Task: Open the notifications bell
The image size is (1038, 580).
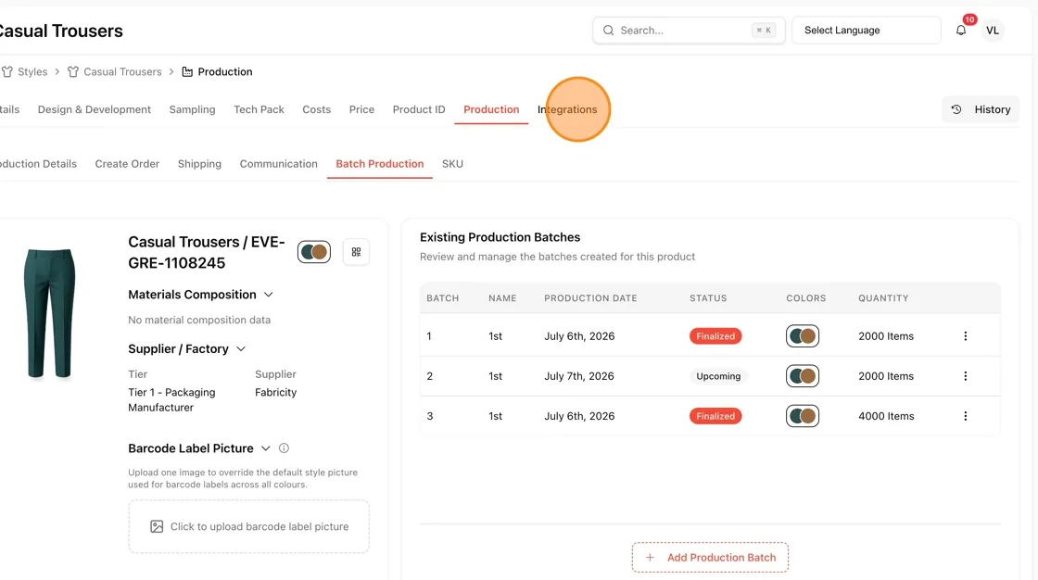Action: tap(960, 31)
